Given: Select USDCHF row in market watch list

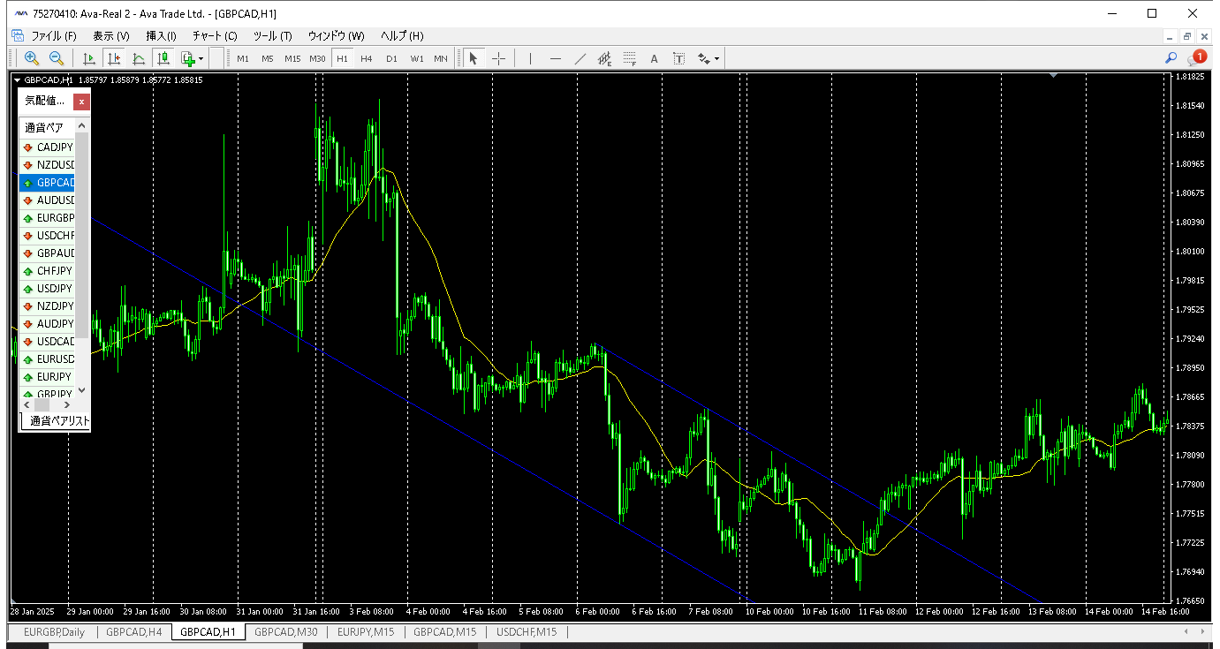Looking at the screenshot, I should (48, 236).
